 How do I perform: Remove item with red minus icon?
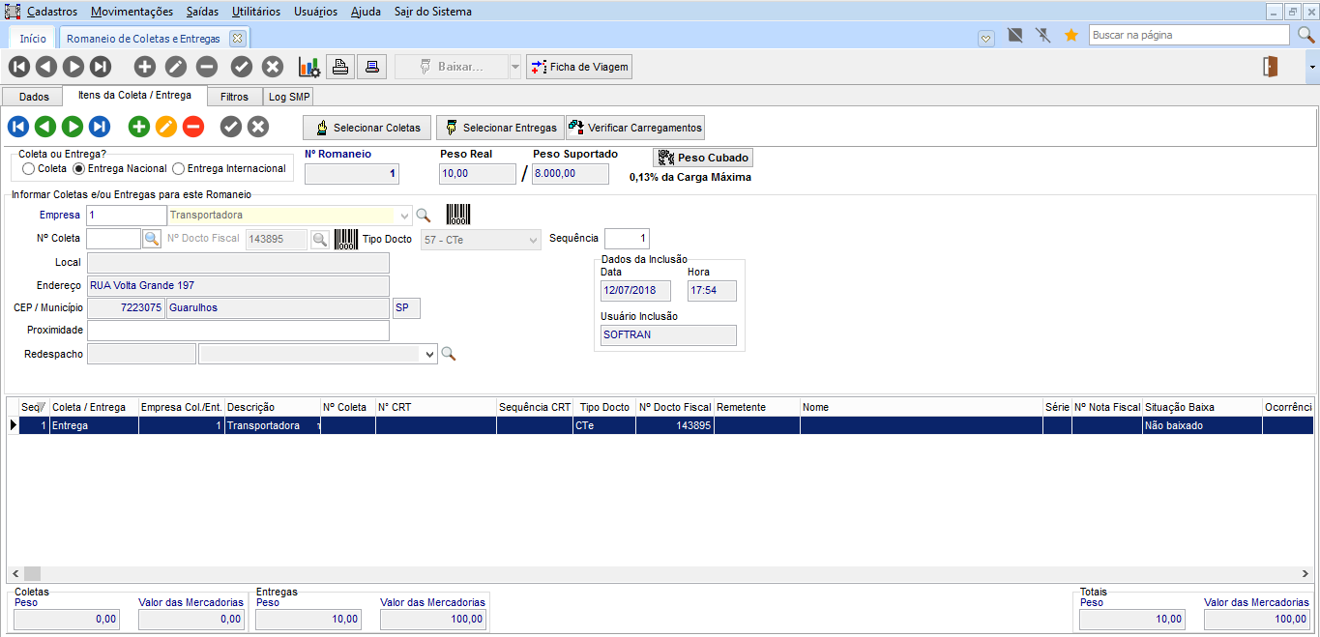point(193,127)
